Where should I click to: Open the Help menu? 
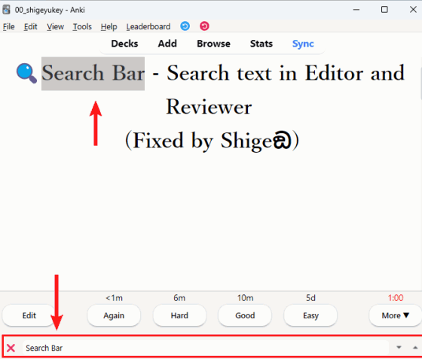coord(109,26)
